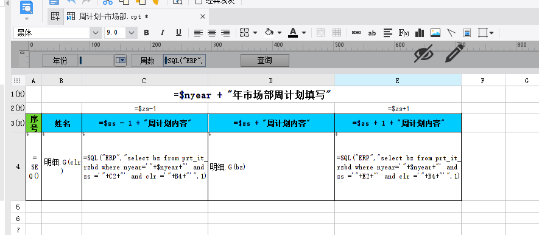Viewport: 539px width, 235px height.
Task: Align cell text left
Action: coord(199,33)
